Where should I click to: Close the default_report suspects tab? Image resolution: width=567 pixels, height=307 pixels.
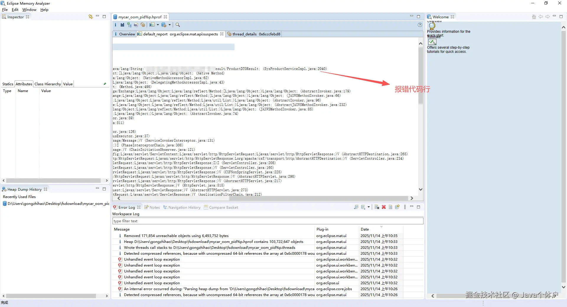(222, 34)
